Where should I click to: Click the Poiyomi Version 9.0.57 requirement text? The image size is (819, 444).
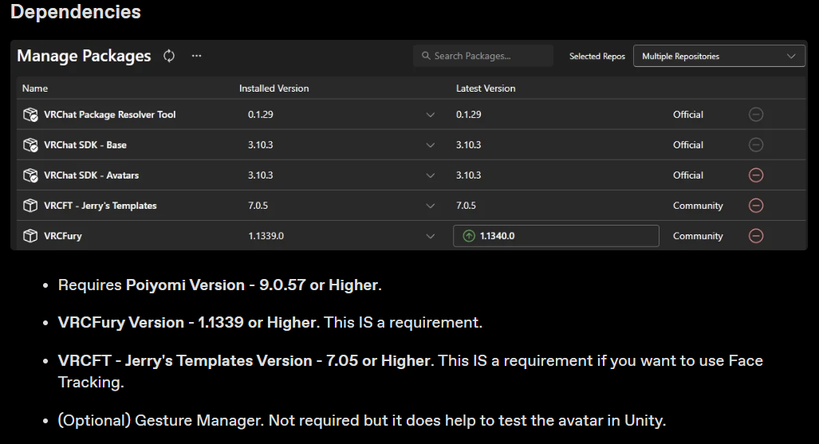(220, 285)
